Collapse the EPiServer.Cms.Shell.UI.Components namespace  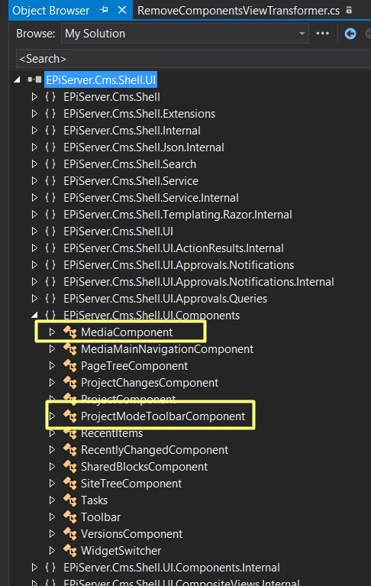34,315
